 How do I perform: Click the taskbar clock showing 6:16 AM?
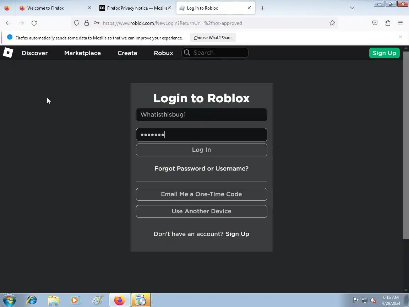[x=391, y=300]
